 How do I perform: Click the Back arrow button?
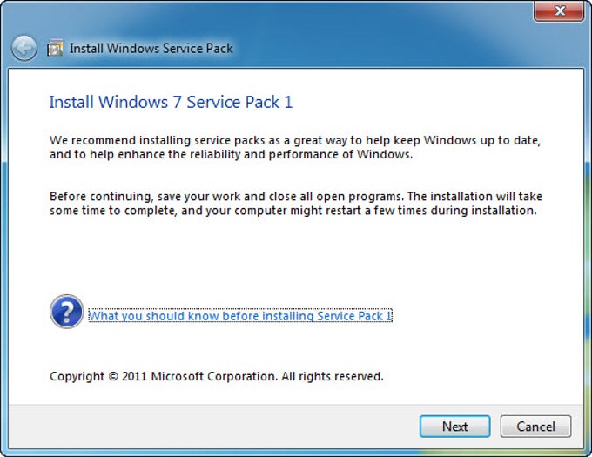point(24,47)
